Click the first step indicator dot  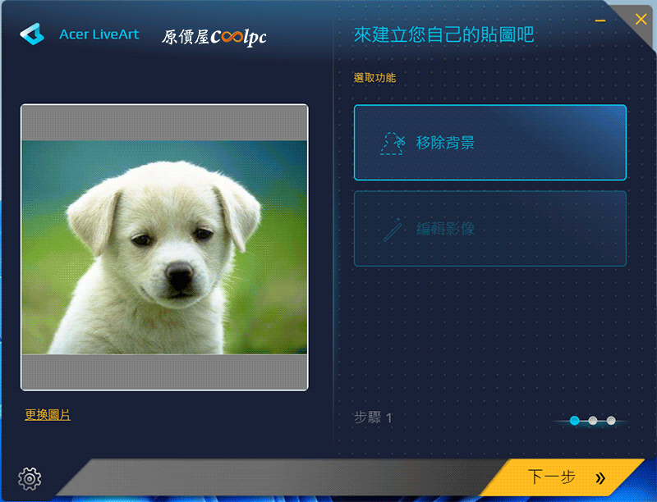[x=574, y=421]
